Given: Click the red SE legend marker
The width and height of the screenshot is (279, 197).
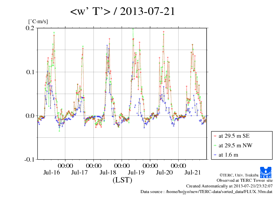Looking at the screenshot, I should tap(215, 136).
